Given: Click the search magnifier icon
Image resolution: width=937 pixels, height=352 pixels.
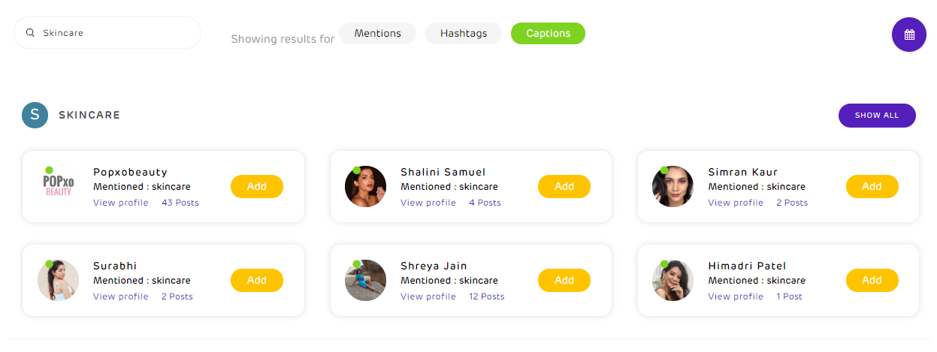Looking at the screenshot, I should (30, 33).
